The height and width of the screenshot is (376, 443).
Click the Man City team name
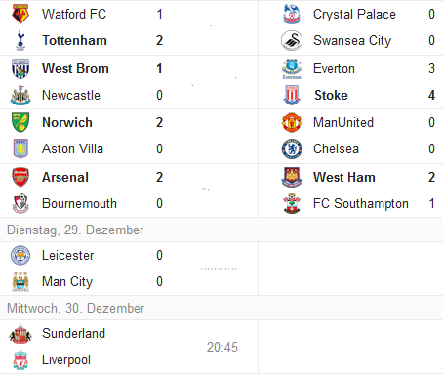coord(67,281)
